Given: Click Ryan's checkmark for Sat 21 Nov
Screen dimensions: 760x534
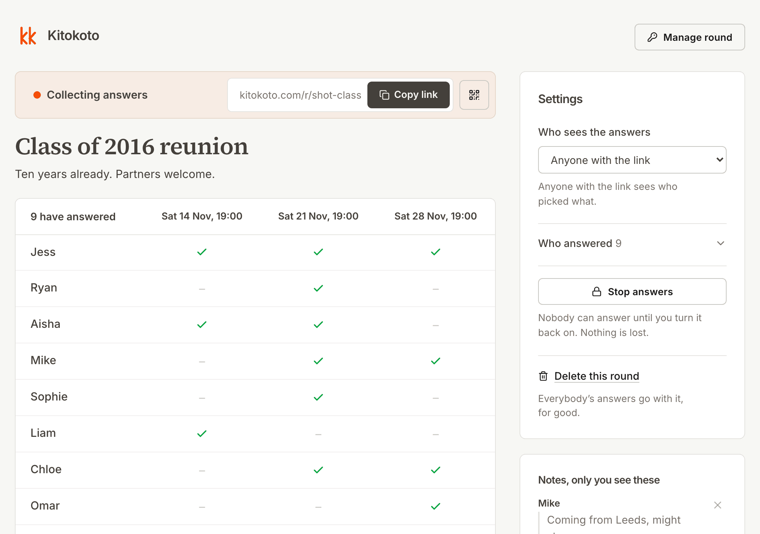Looking at the screenshot, I should (318, 289).
